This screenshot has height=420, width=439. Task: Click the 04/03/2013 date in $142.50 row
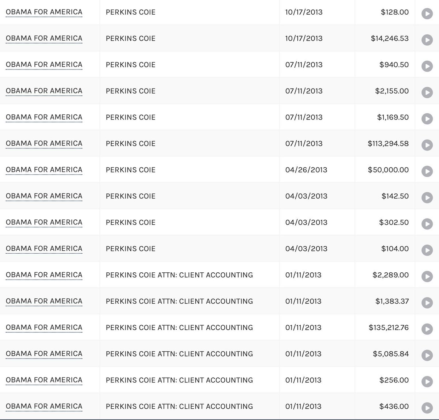click(x=306, y=196)
